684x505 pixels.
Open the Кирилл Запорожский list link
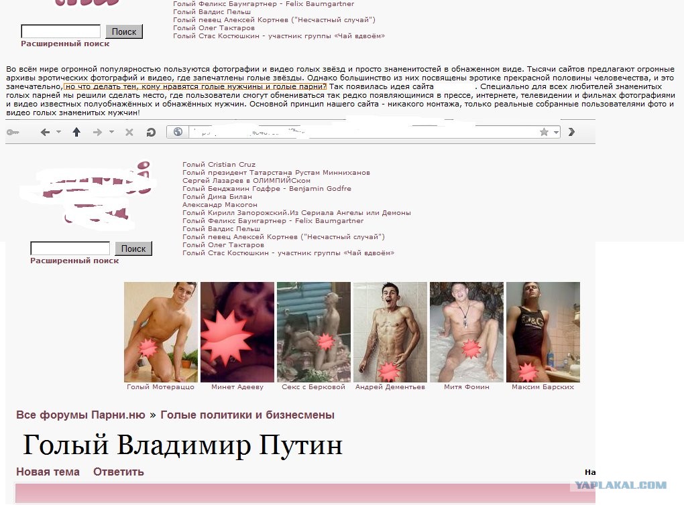pos(296,212)
